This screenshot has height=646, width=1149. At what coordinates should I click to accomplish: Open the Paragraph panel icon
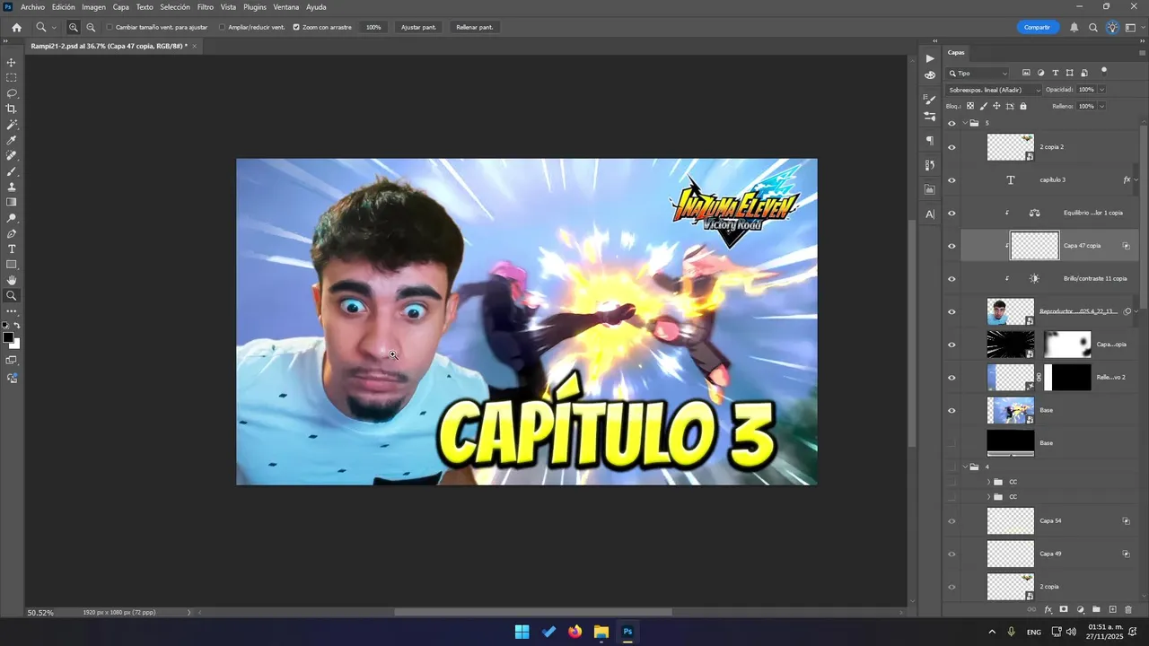point(930,140)
